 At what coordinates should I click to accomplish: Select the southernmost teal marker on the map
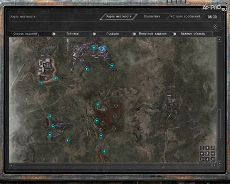pos(104,151)
